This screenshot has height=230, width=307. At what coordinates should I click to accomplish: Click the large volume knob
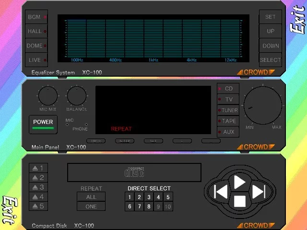pyautogui.click(x=263, y=105)
